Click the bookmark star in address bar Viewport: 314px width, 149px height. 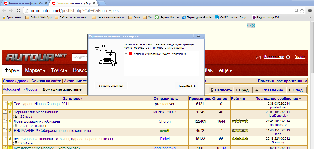302,11
